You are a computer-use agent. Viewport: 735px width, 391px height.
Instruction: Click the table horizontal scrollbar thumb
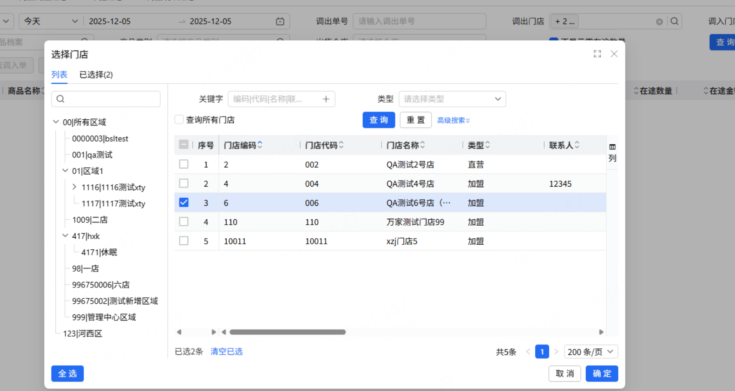point(287,332)
